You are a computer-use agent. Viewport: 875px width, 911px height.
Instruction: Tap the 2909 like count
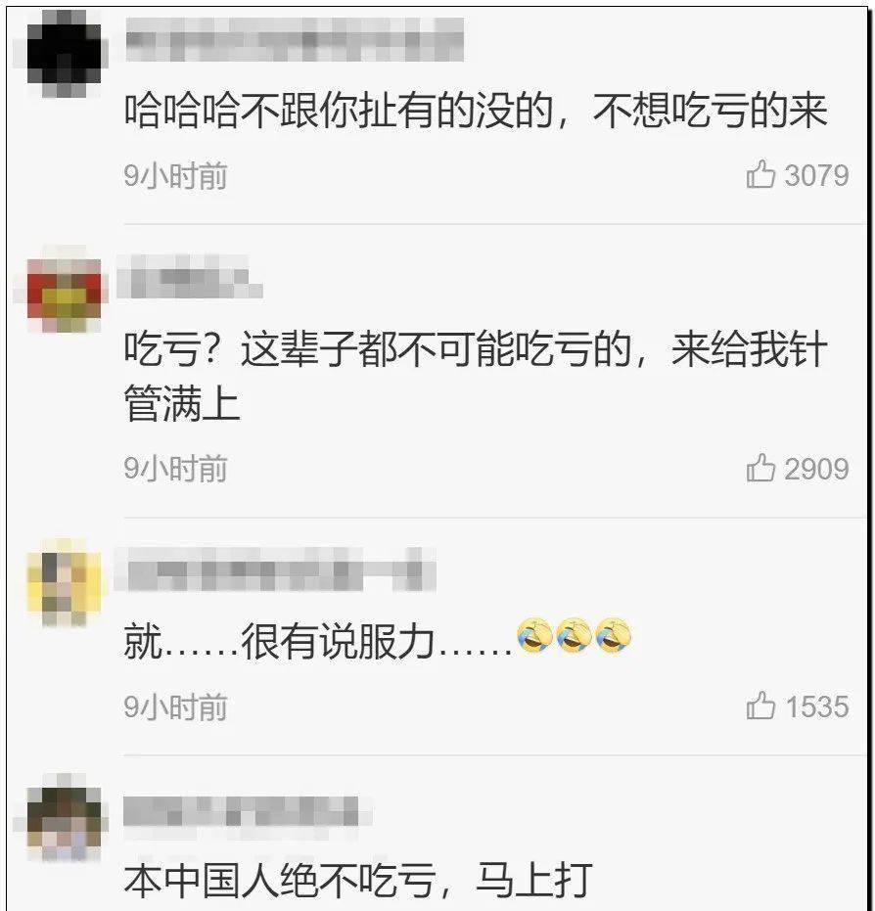click(817, 469)
